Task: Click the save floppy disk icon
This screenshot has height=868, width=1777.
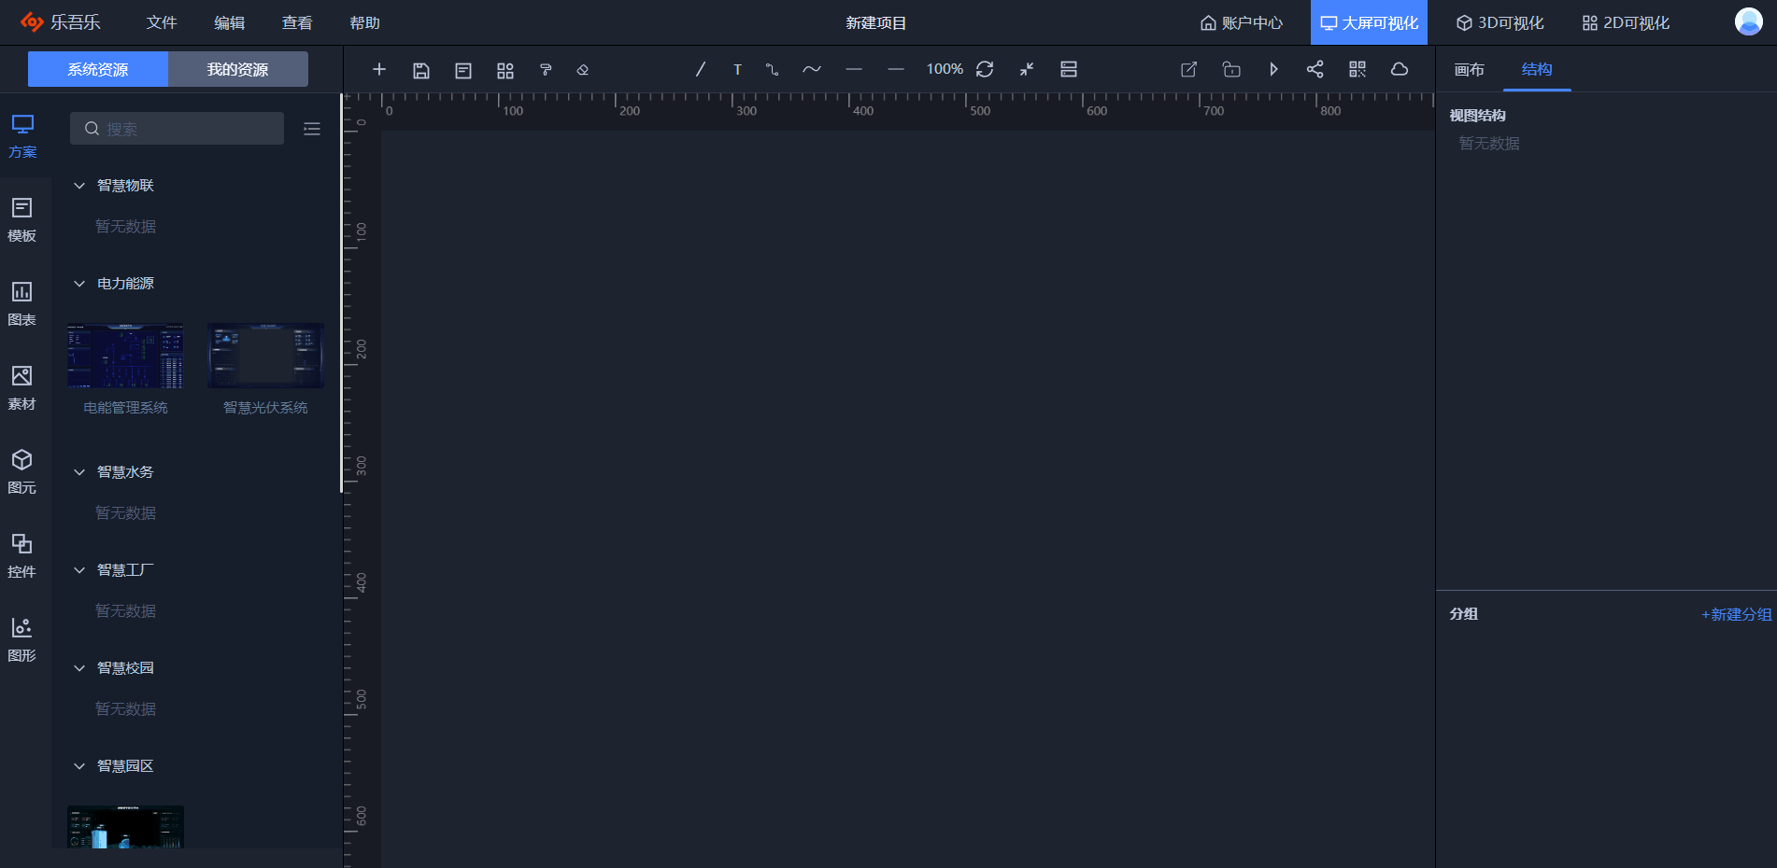Action: pos(421,70)
